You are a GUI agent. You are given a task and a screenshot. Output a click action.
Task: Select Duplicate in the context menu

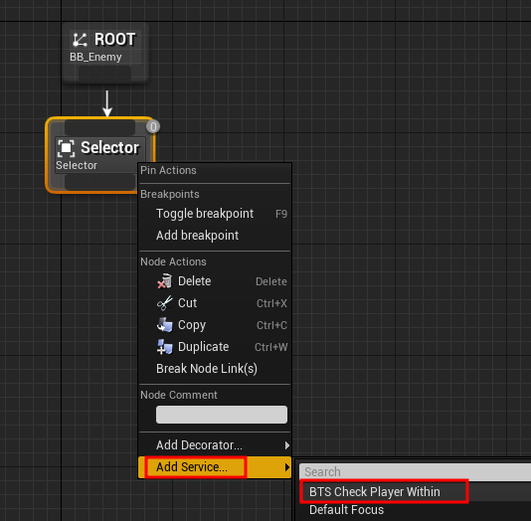click(x=215, y=347)
